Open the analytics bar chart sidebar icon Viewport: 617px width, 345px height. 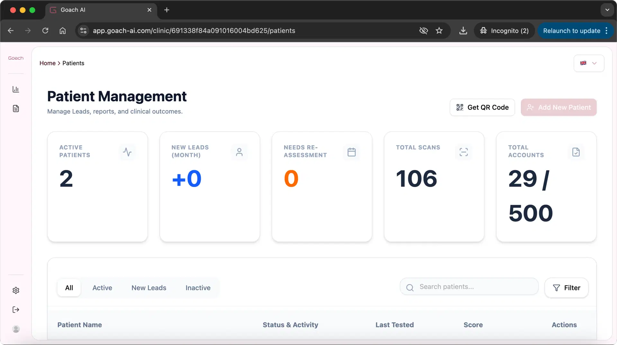[16, 89]
